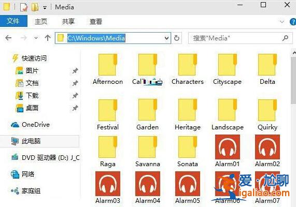Viewport: 296px width, 207px height.
Task: Expand the address bar history dropdown
Action: (166, 38)
